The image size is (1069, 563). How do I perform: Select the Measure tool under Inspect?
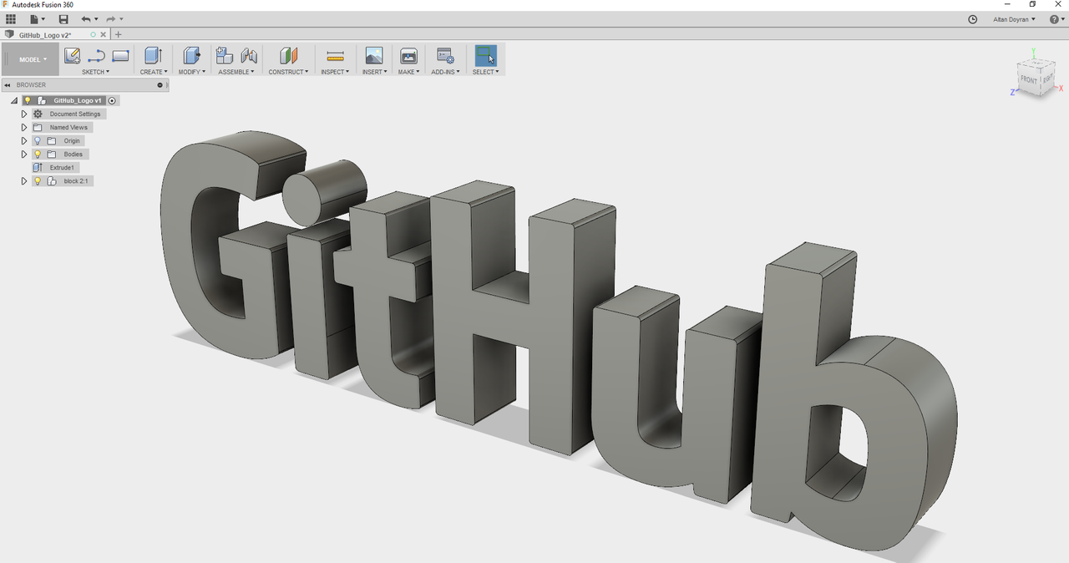pos(334,56)
